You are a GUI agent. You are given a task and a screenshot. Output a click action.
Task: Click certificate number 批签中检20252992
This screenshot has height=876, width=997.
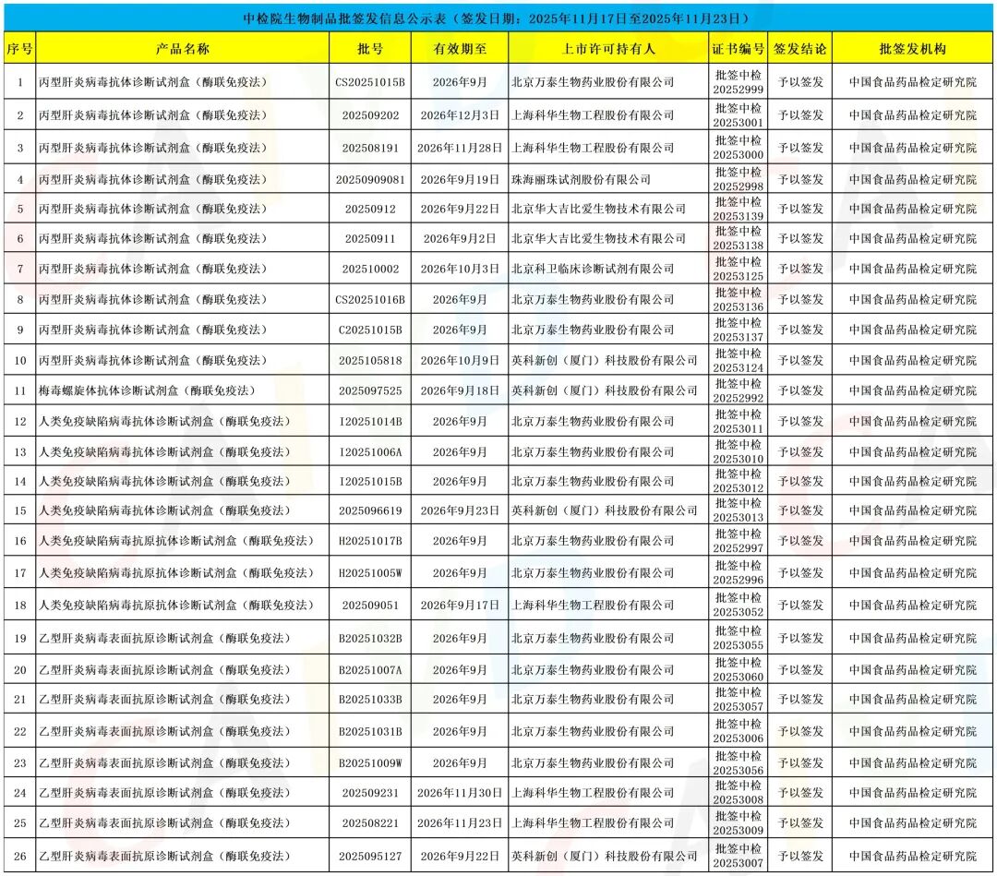pyautogui.click(x=739, y=390)
